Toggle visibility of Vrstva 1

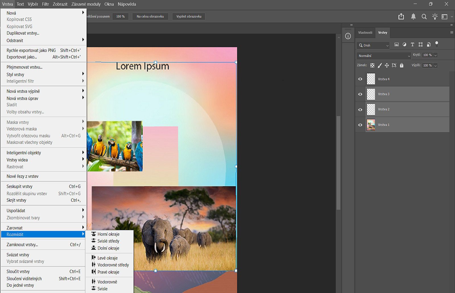[360, 125]
